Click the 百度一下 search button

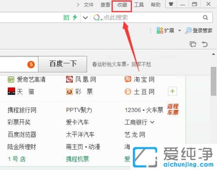[63, 64]
